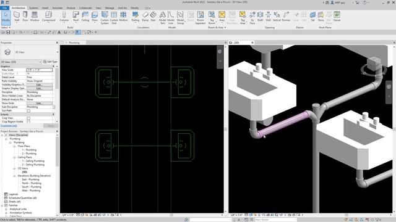
Task: Select the Curtain Grid tool
Action: pyautogui.click(x=114, y=18)
